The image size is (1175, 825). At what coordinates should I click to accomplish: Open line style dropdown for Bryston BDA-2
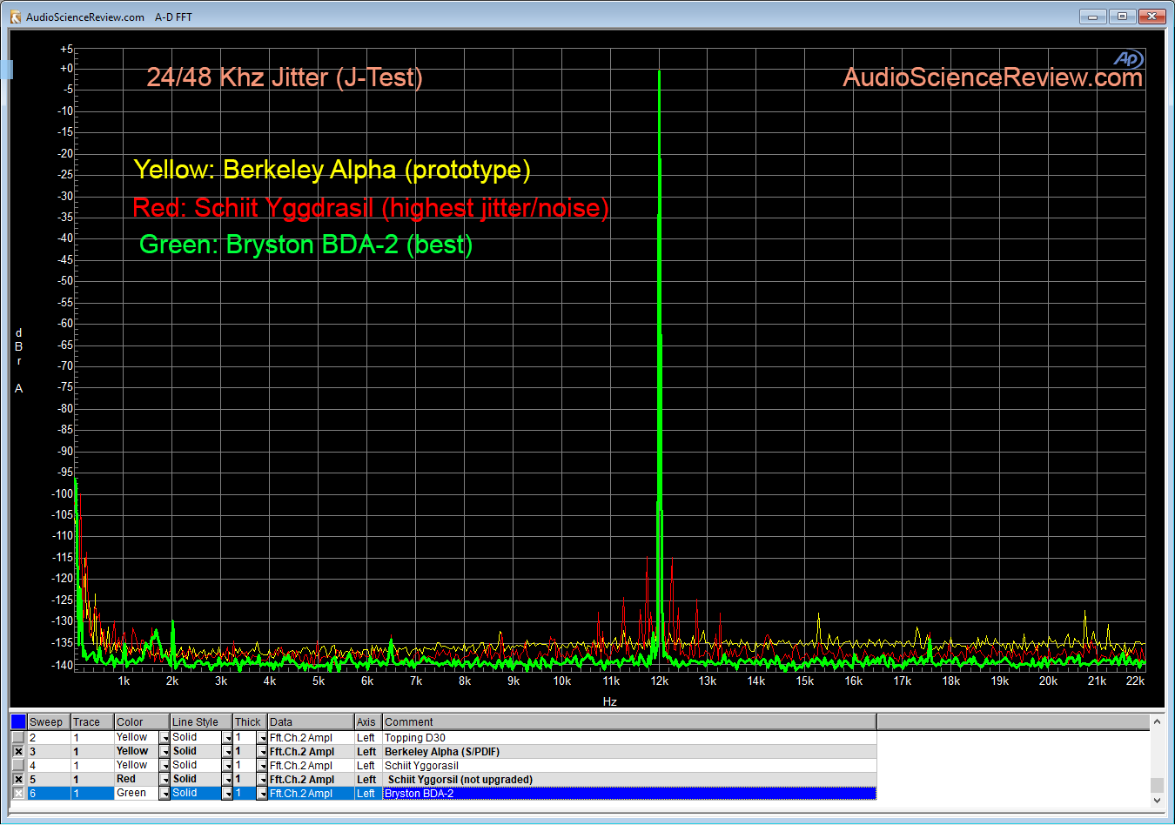tap(227, 794)
